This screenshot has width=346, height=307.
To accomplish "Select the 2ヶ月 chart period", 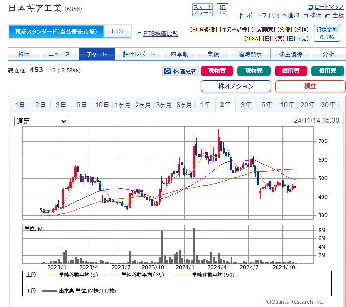I will coord(143,105).
